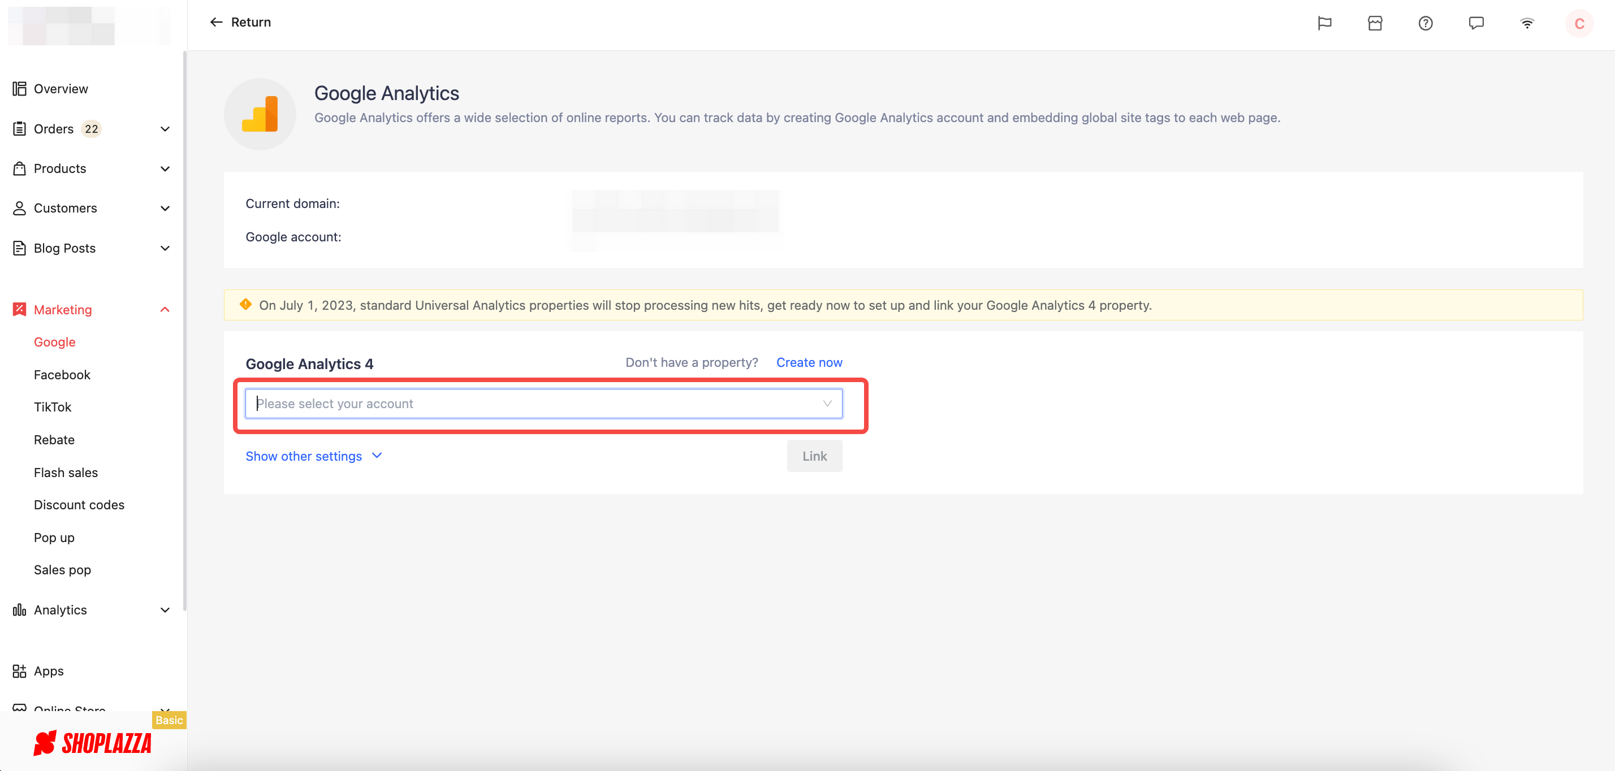This screenshot has height=771, width=1615.
Task: Expand the Customers menu chevron
Action: click(165, 207)
